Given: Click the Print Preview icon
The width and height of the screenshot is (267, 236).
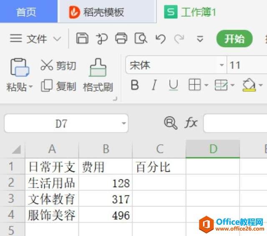Looking at the screenshot, I should 141,38.
